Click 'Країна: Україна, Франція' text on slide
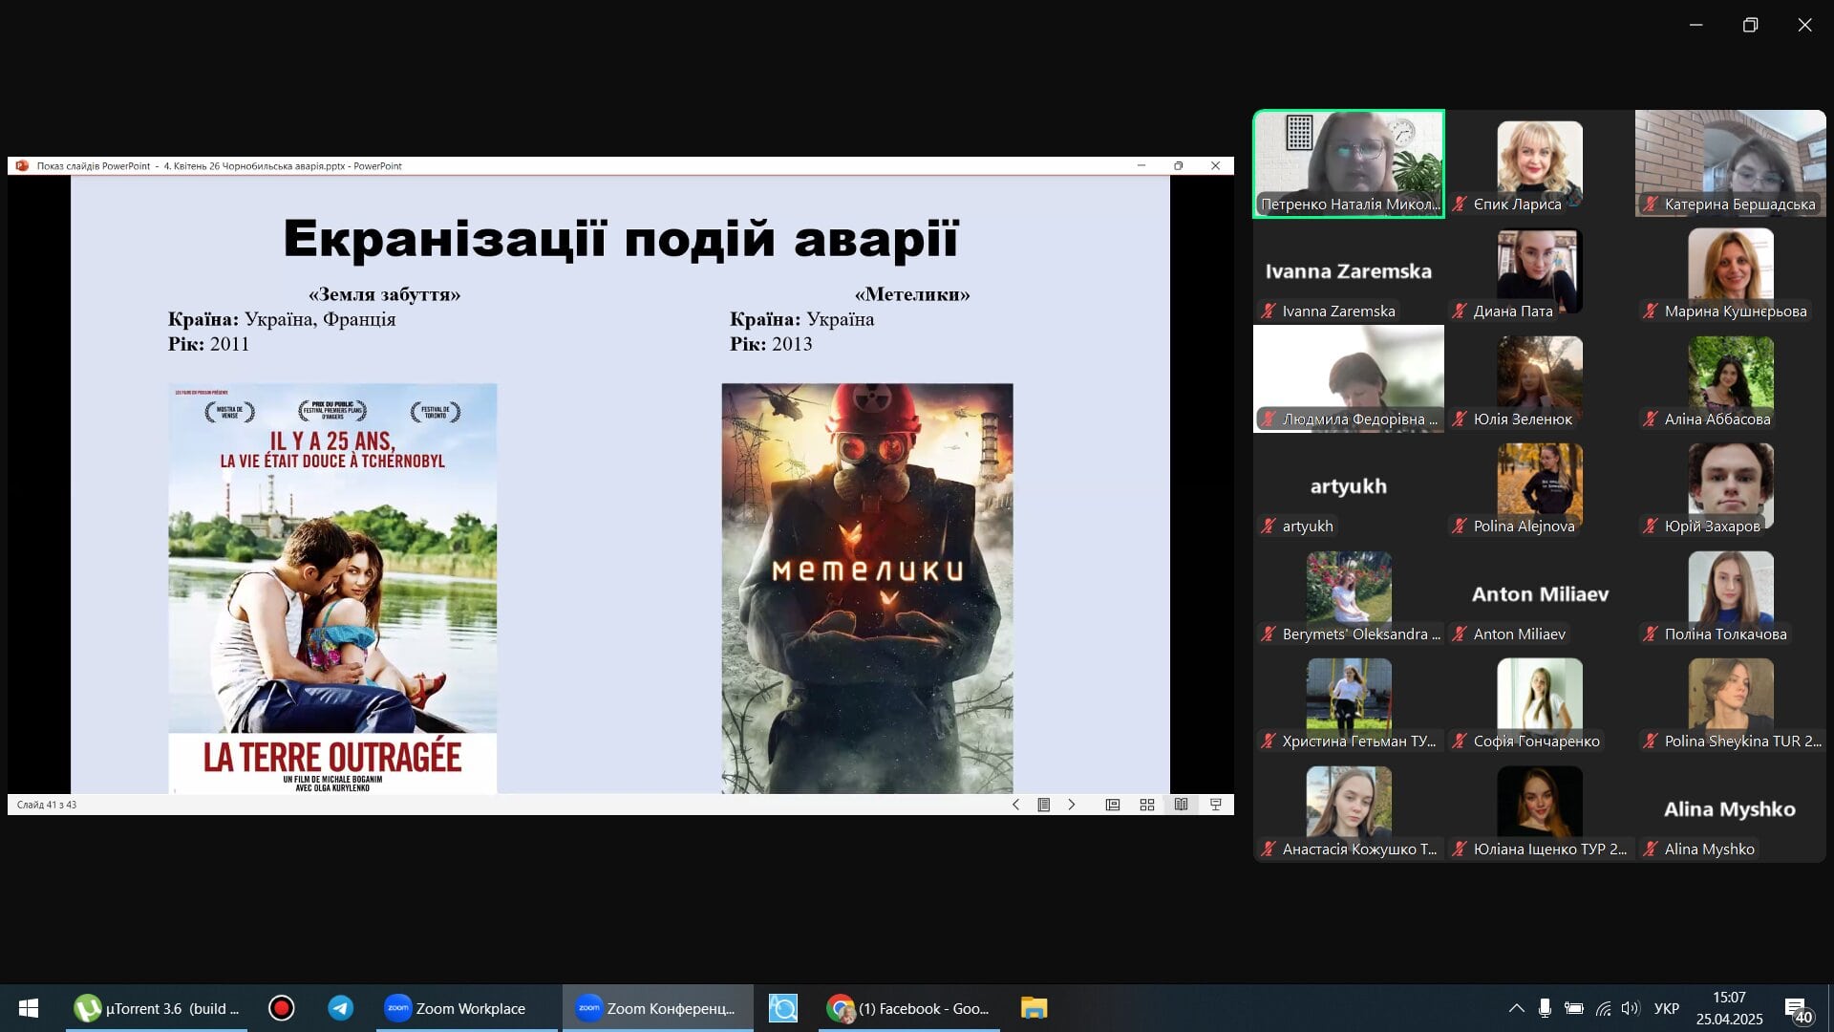This screenshot has width=1834, height=1032. point(282,319)
